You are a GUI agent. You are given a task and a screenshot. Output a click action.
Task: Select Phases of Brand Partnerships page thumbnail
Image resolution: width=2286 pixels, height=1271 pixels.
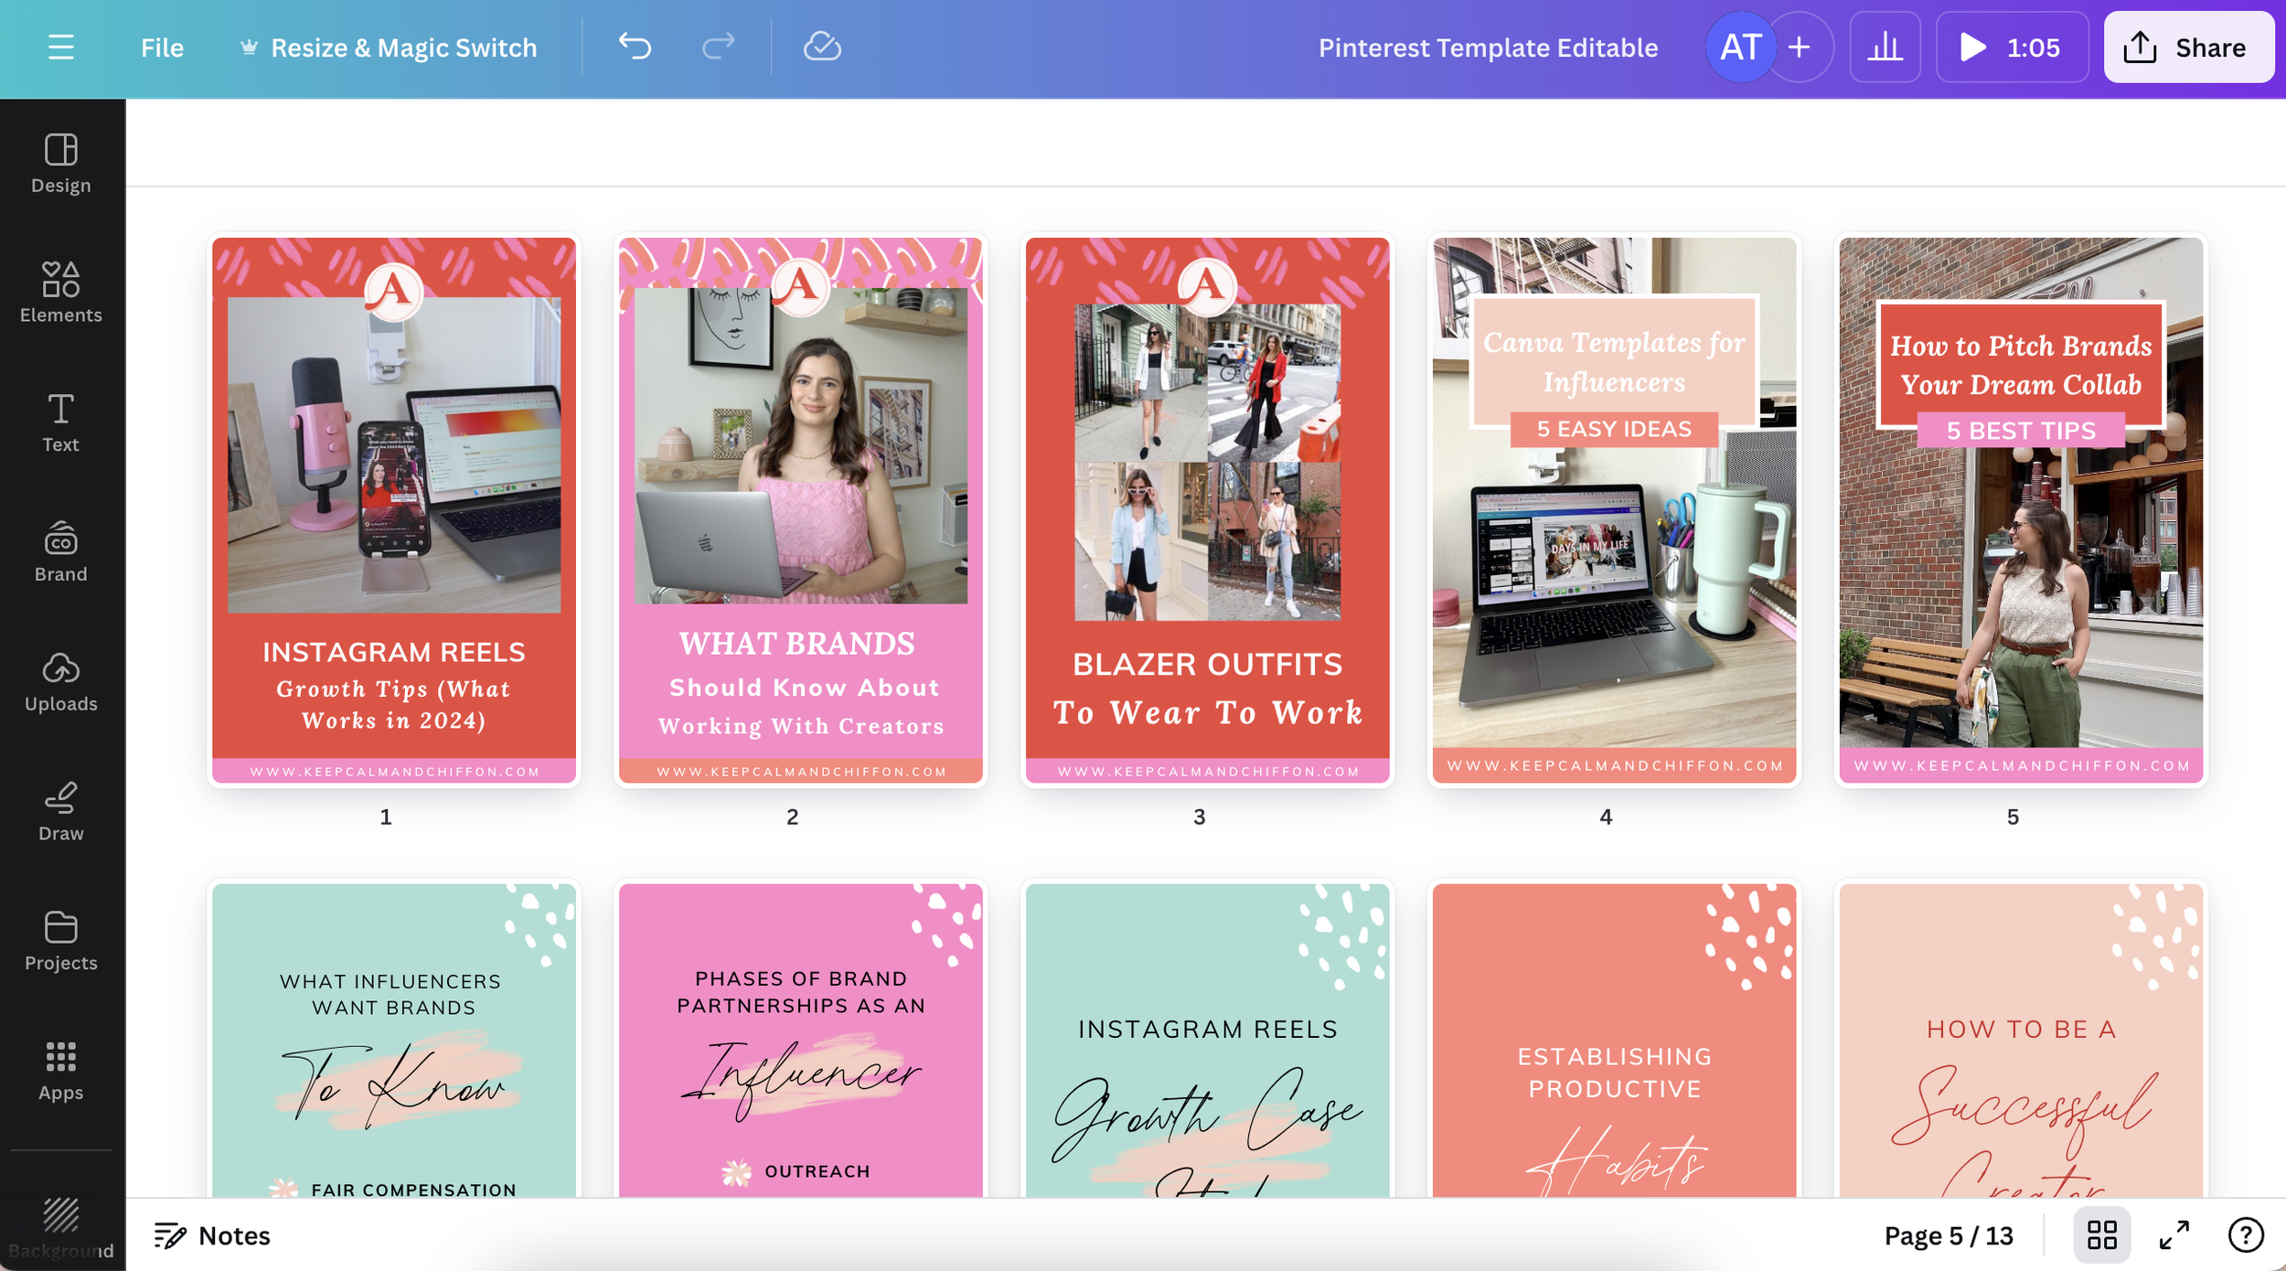click(x=801, y=1041)
